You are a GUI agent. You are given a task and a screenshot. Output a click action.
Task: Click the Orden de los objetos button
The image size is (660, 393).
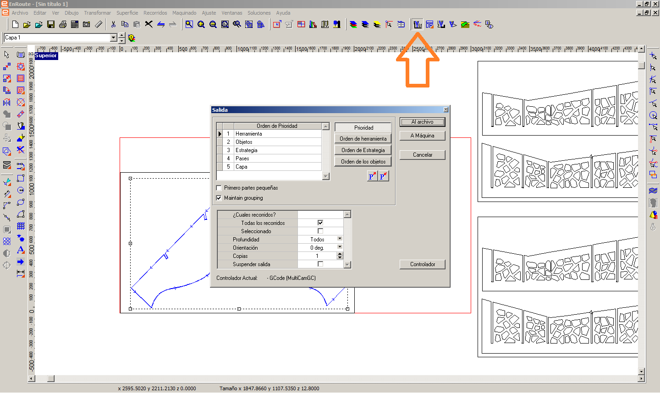(x=363, y=162)
